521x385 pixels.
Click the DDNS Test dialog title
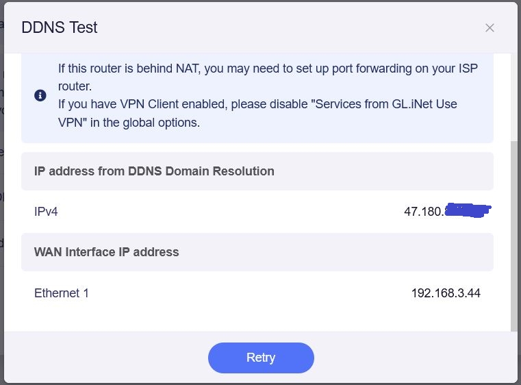[x=60, y=28]
